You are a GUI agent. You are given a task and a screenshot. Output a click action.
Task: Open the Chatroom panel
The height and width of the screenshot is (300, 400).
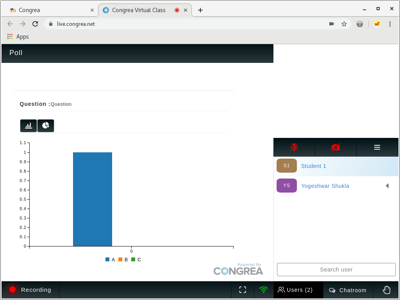[x=348, y=290]
